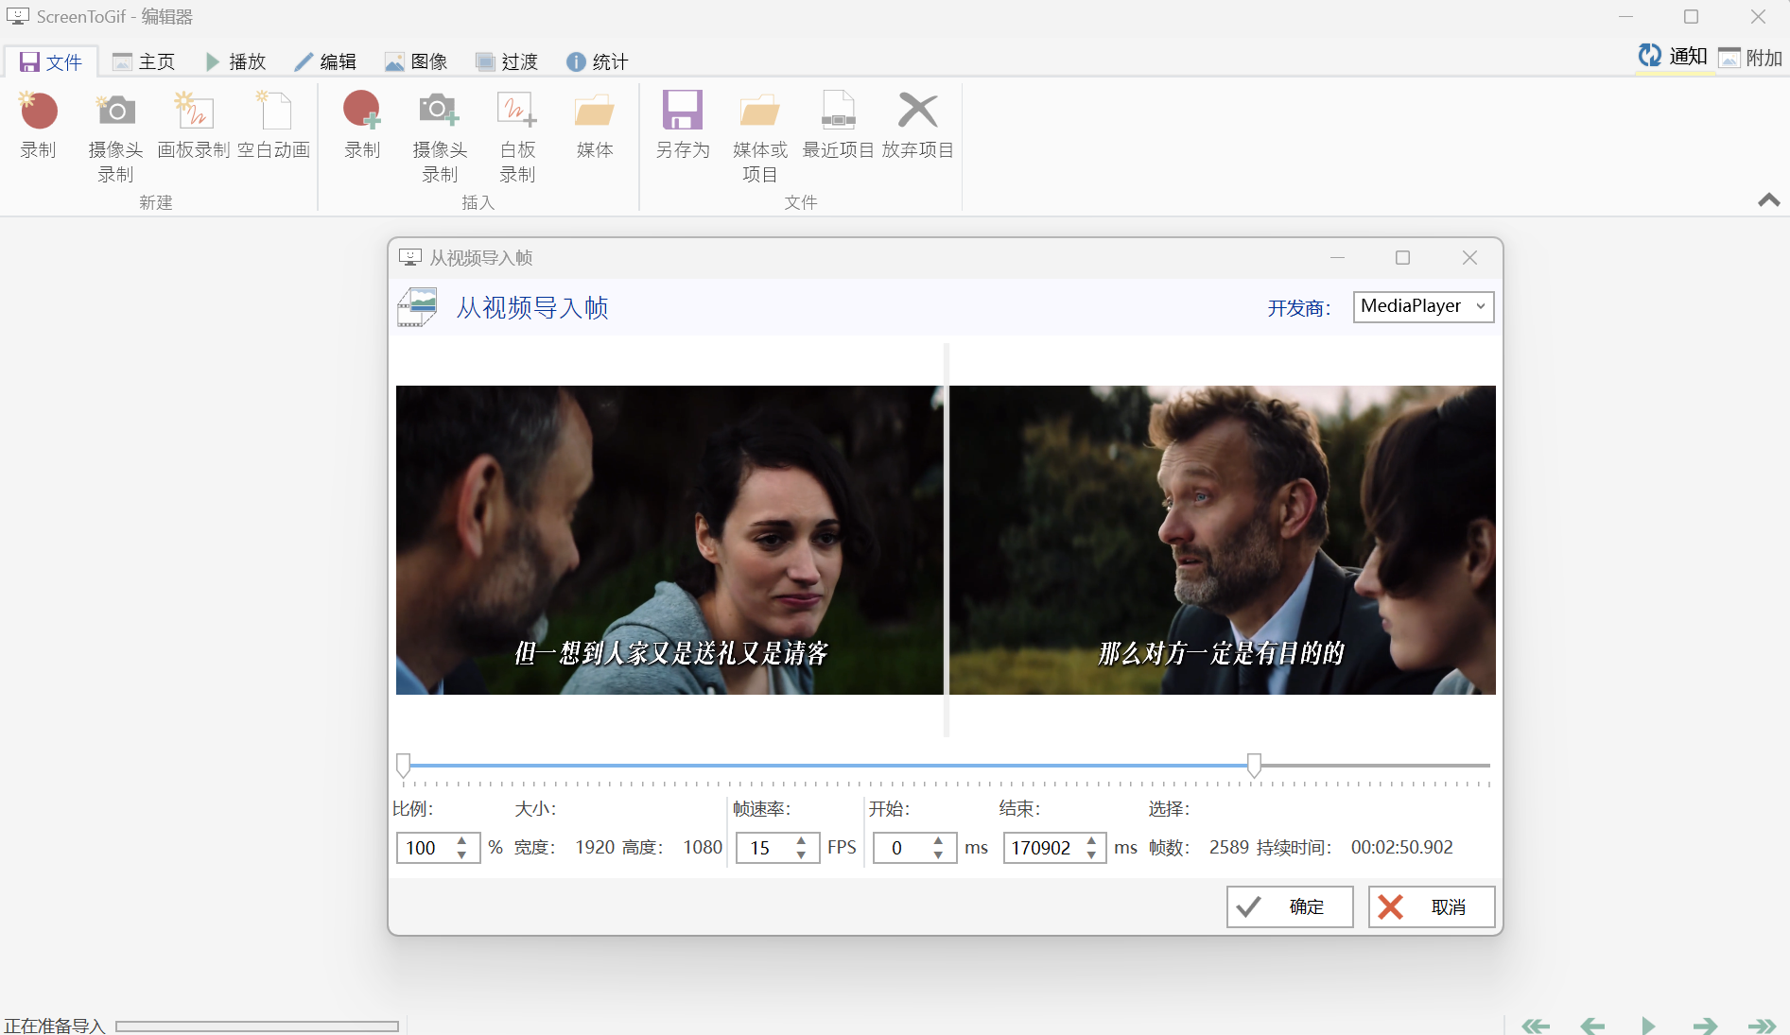Open the 过渡 ribbon tab
This screenshot has width=1790, height=1035.
click(x=507, y=61)
